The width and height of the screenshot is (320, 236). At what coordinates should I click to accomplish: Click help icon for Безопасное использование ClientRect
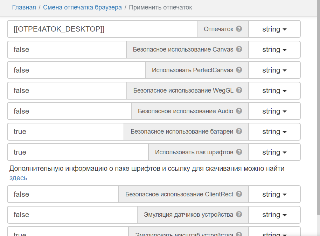pyautogui.click(x=239, y=194)
